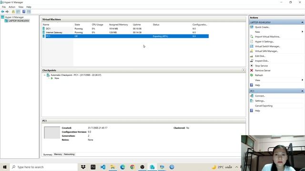Switch to the Summary tab
The height and width of the screenshot is (171, 305).
coord(48,154)
